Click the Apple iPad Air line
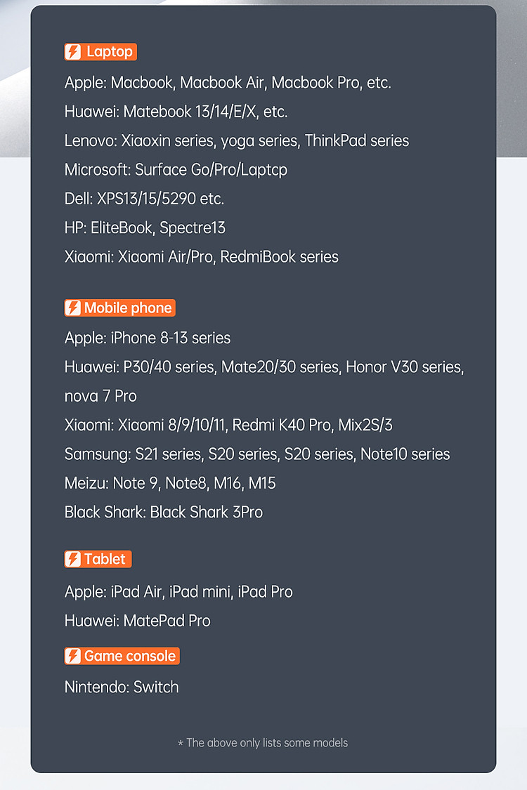527x790 pixels. [x=178, y=591]
